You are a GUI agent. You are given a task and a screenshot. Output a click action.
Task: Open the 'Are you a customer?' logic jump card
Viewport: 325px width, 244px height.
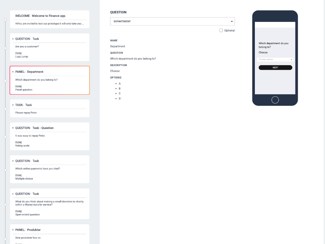[50, 47]
